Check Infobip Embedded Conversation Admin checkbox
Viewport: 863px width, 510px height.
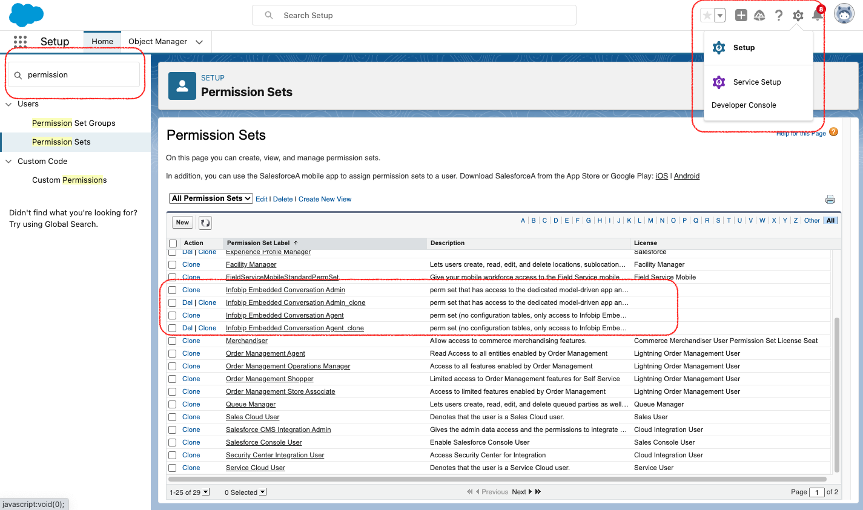click(173, 290)
